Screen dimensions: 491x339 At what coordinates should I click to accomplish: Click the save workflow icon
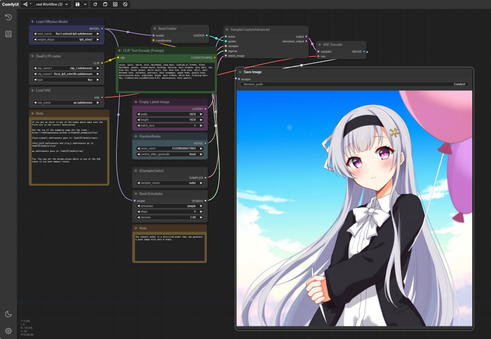[x=77, y=5]
